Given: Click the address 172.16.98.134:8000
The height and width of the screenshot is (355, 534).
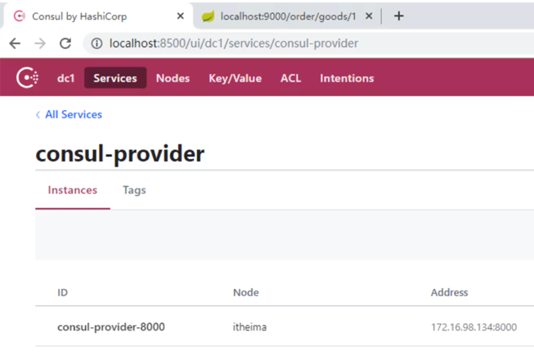Looking at the screenshot, I should [x=473, y=326].
